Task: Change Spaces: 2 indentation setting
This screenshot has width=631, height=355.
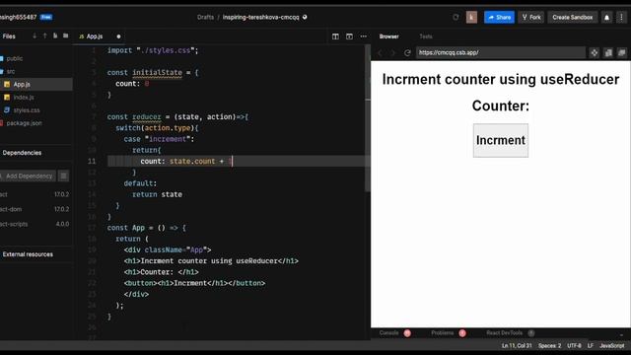Action: coord(549,346)
